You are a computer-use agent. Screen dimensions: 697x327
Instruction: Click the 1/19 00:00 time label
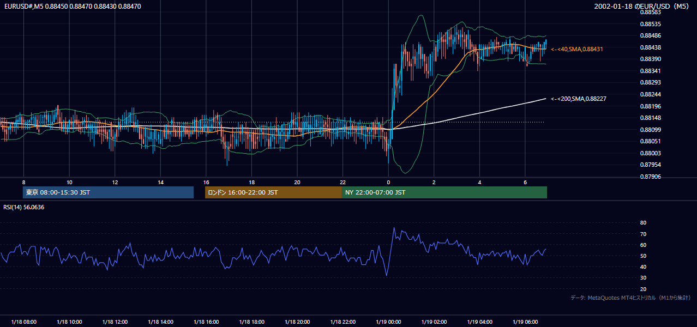click(388, 322)
